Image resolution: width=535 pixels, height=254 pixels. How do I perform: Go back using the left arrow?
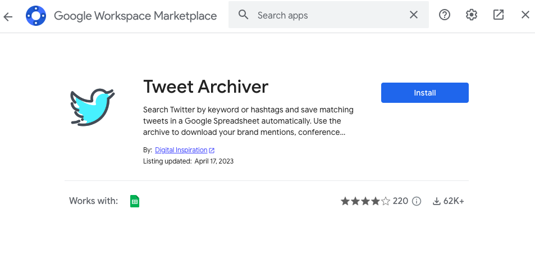point(8,16)
